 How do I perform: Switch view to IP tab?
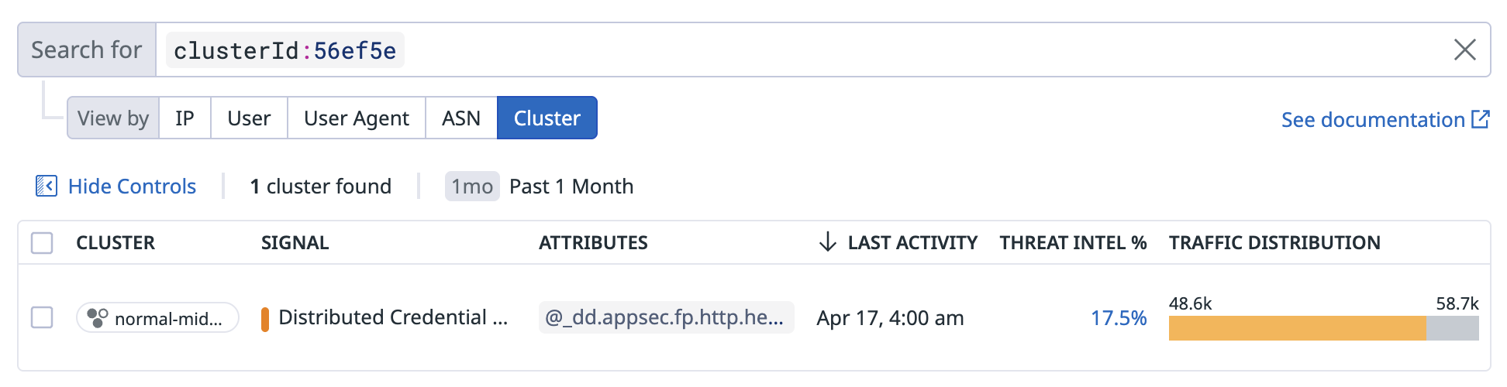[x=184, y=118]
